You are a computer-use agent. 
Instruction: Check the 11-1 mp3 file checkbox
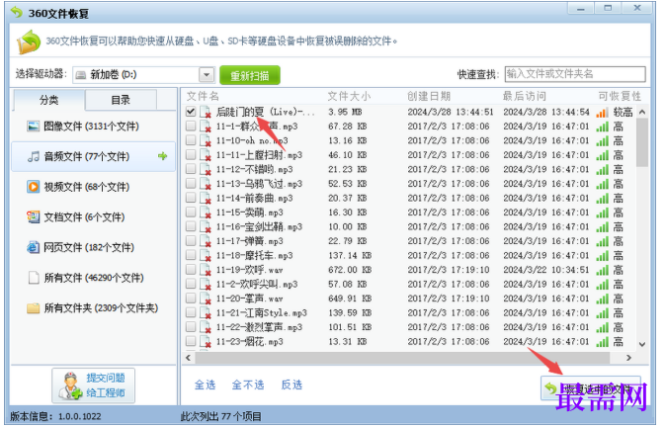click(x=191, y=126)
